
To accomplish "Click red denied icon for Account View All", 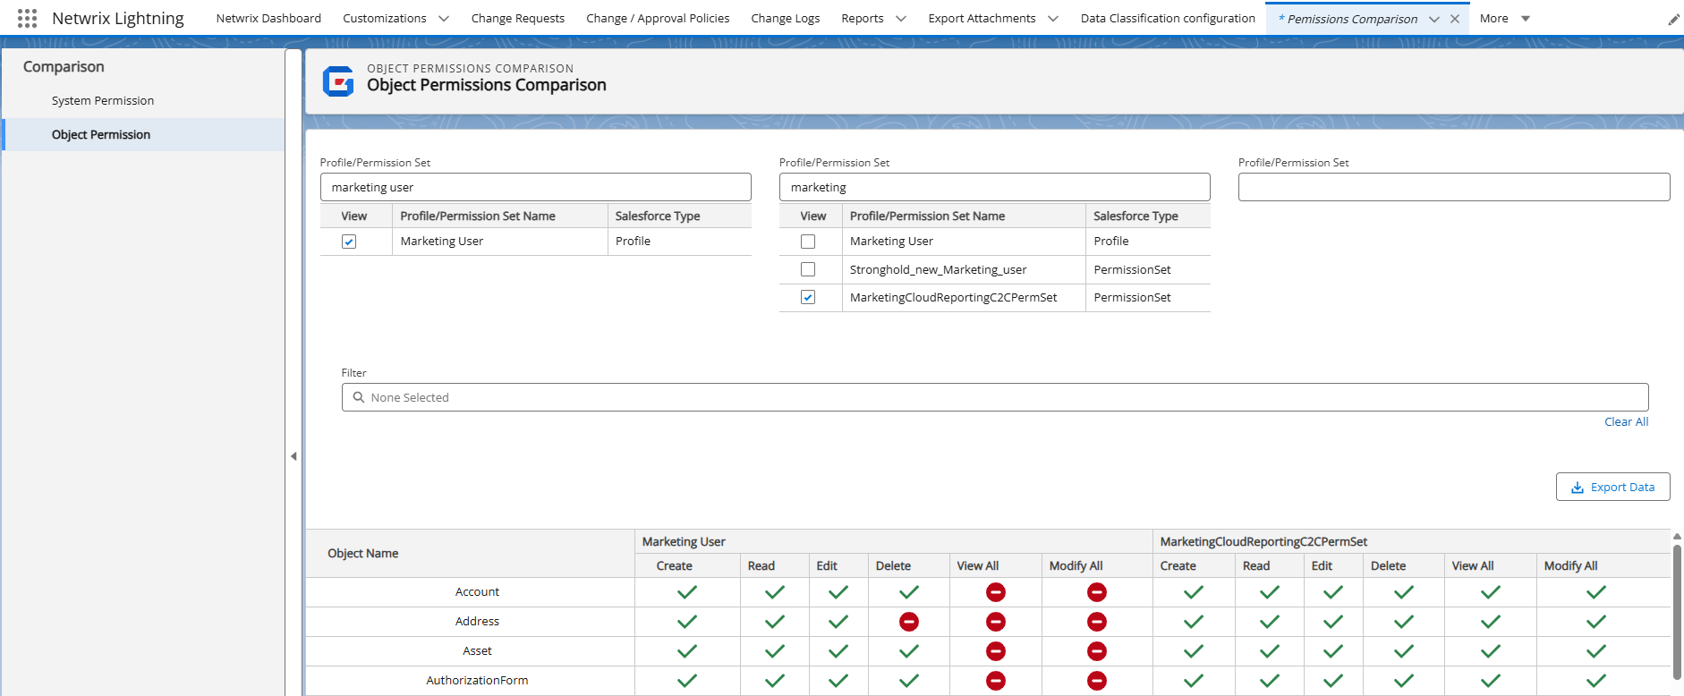I will click(995, 592).
